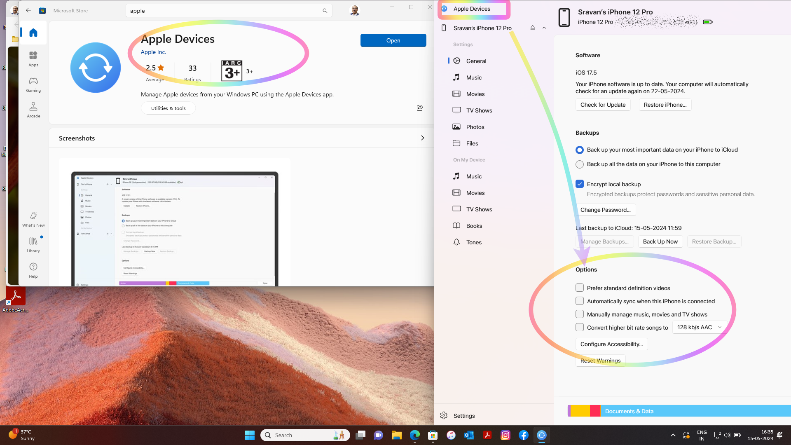Click the Share icon in Store page

tap(419, 108)
